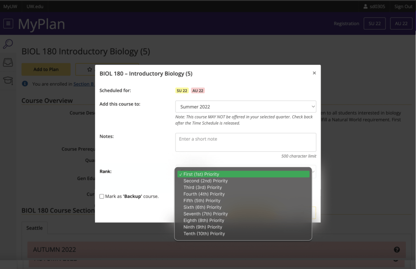Click the SU 22 yellow scheduled tag
Viewport: 416px width, 269px height.
coord(182,90)
